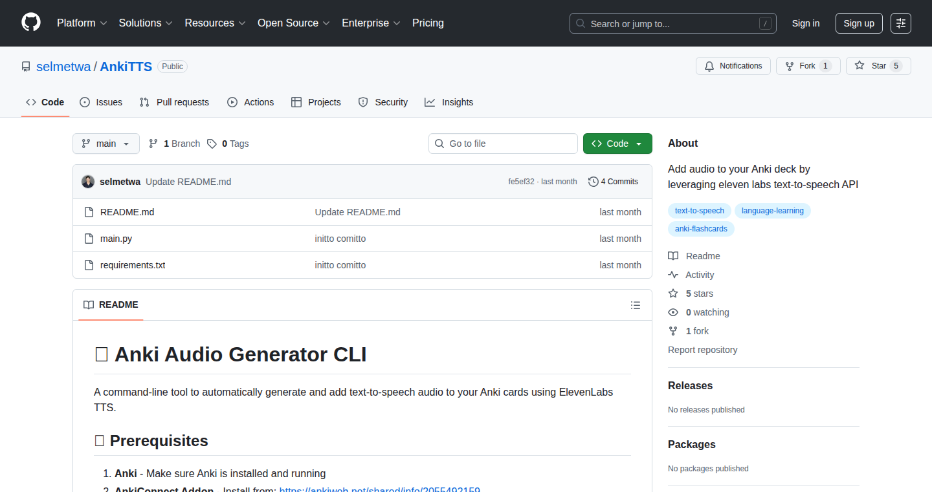Open commit hash fe5ef32
The image size is (932, 492).
click(x=521, y=182)
